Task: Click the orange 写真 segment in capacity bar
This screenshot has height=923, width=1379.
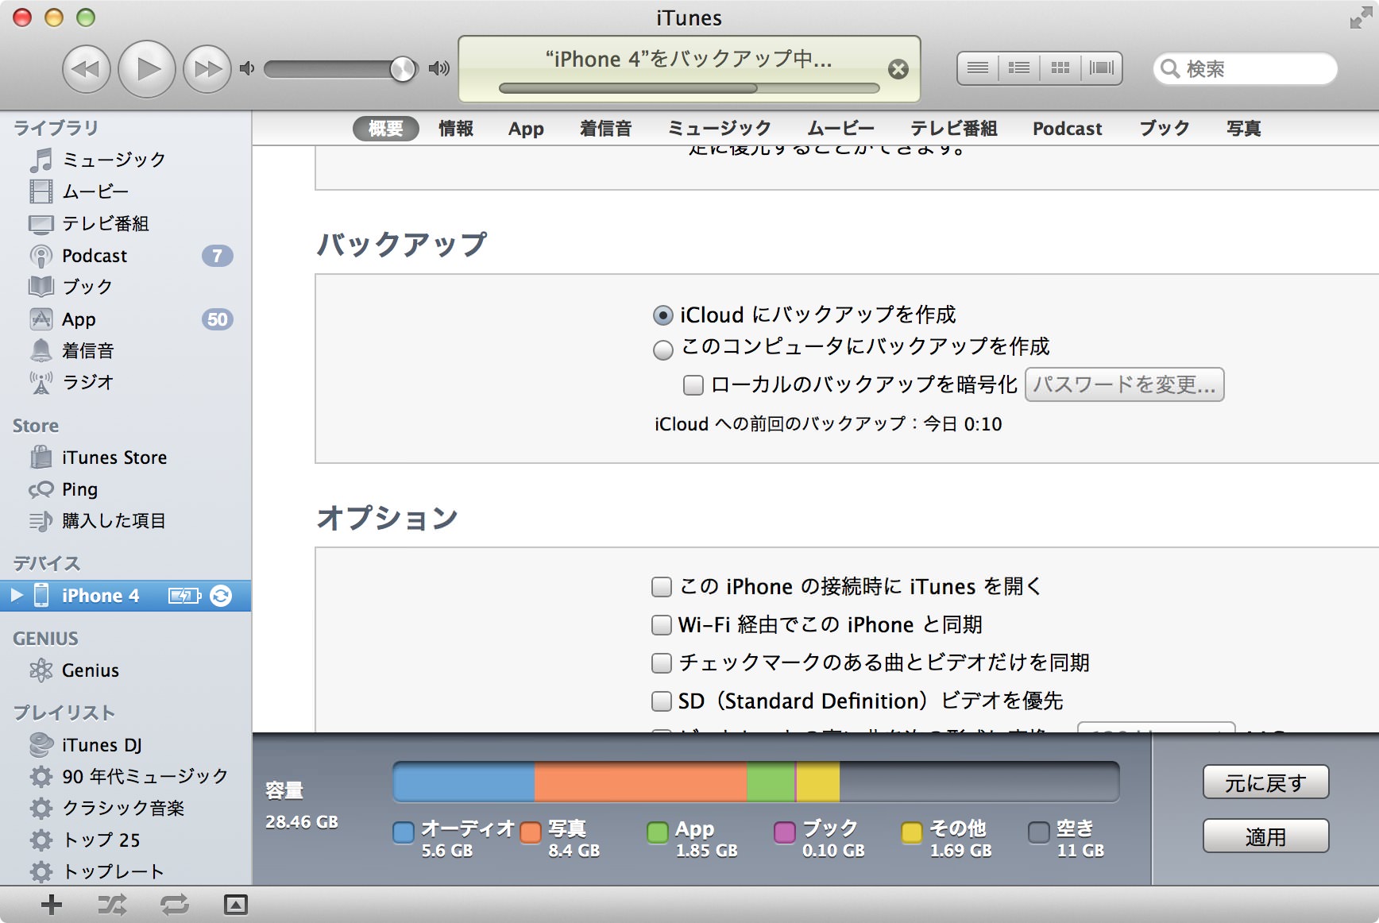Action: tap(640, 782)
